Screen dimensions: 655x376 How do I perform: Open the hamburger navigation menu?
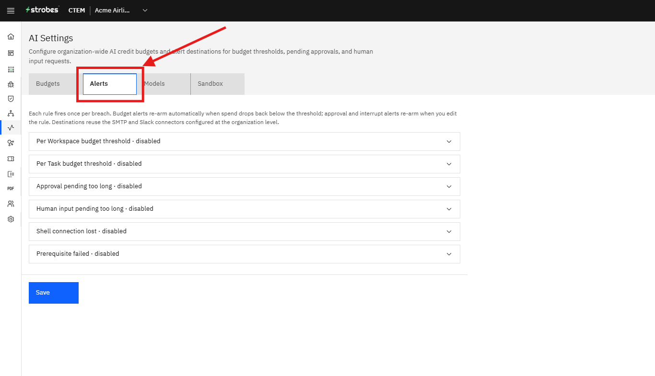pyautogui.click(x=11, y=11)
